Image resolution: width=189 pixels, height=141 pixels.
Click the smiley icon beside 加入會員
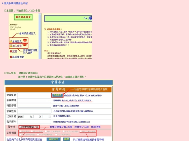[x=11, y=46]
